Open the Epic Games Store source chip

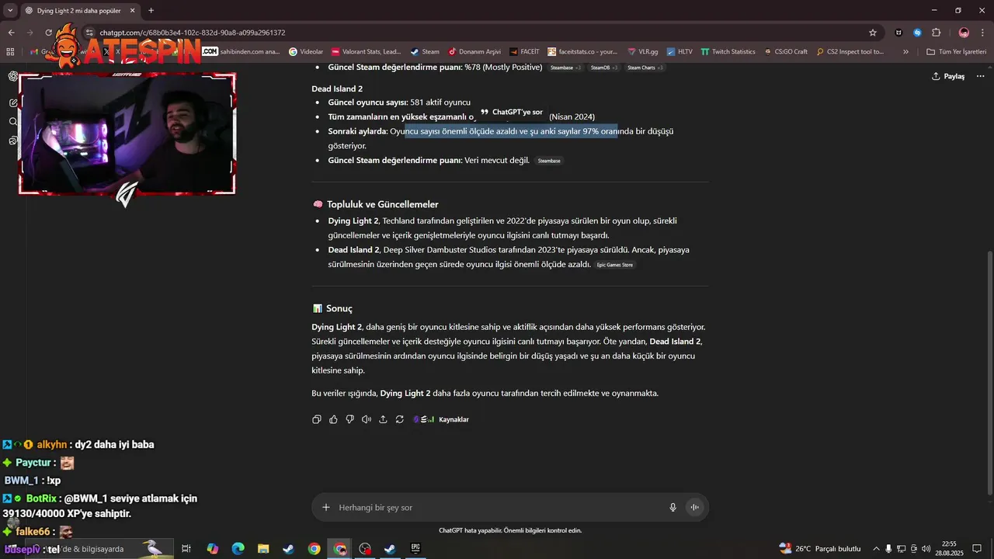coord(615,265)
